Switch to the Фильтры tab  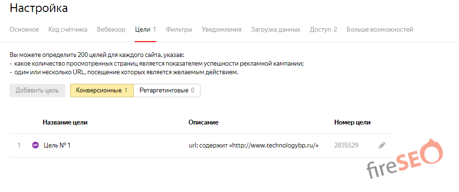point(179,30)
